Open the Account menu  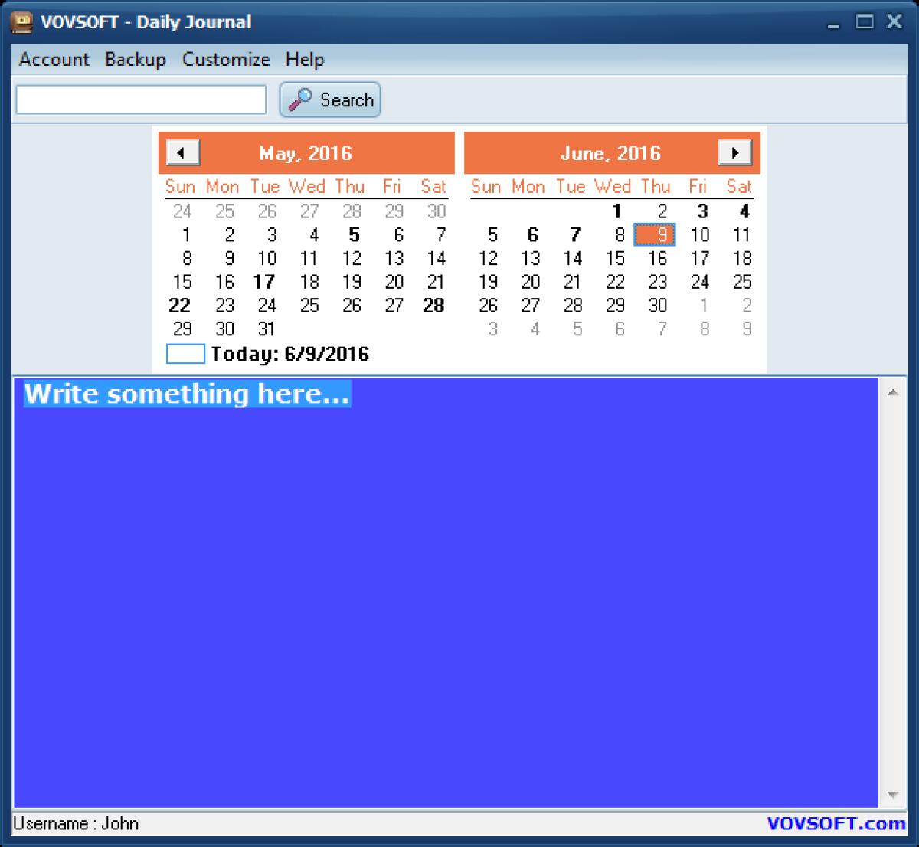pos(54,60)
